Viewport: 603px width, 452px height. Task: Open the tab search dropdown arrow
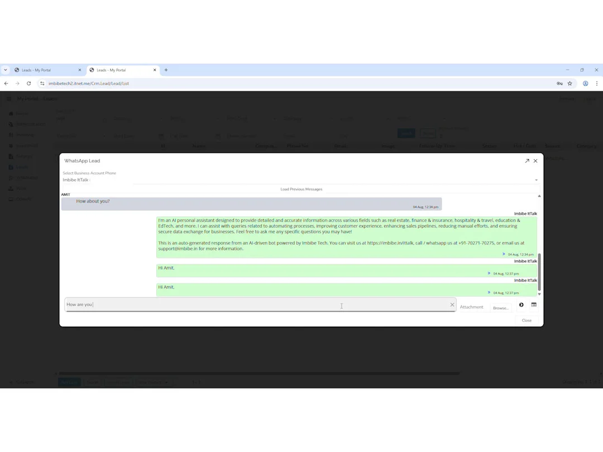[x=5, y=70]
